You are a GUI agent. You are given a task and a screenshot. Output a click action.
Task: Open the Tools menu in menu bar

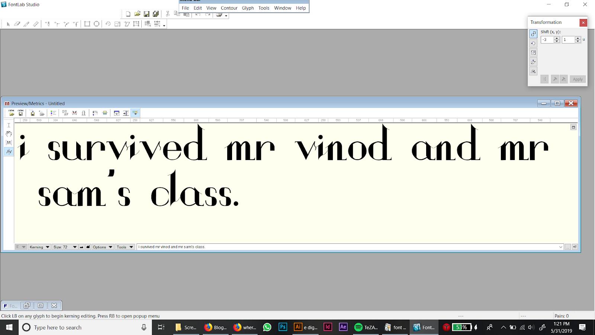pos(264,8)
